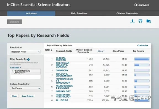The image size is (159, 109).
Task: Click the Immunology top papers bar
Action: (142, 91)
